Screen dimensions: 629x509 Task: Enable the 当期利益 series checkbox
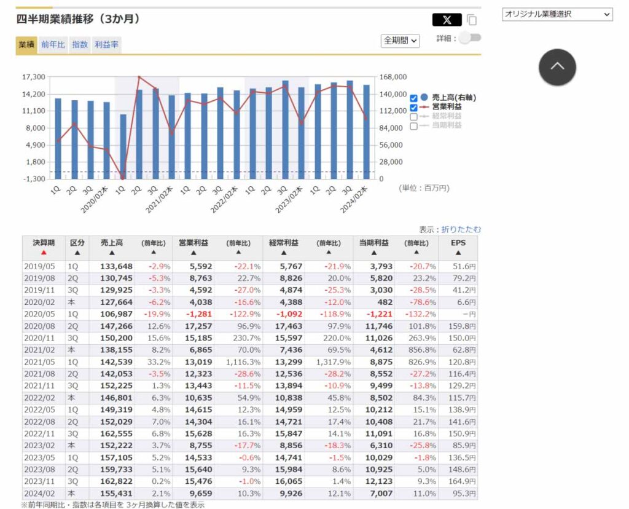tap(413, 125)
